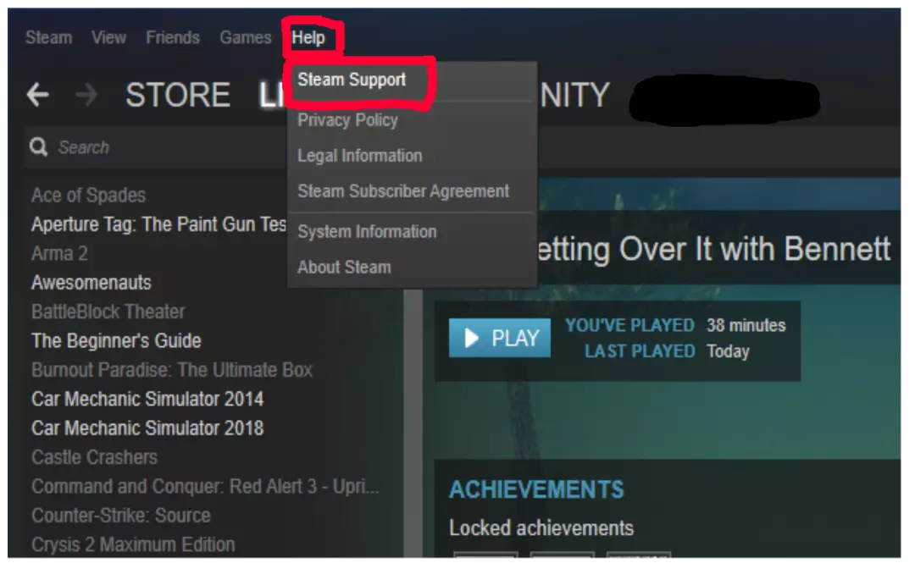Click the PLAY button
The width and height of the screenshot is (915, 563).
[500, 338]
